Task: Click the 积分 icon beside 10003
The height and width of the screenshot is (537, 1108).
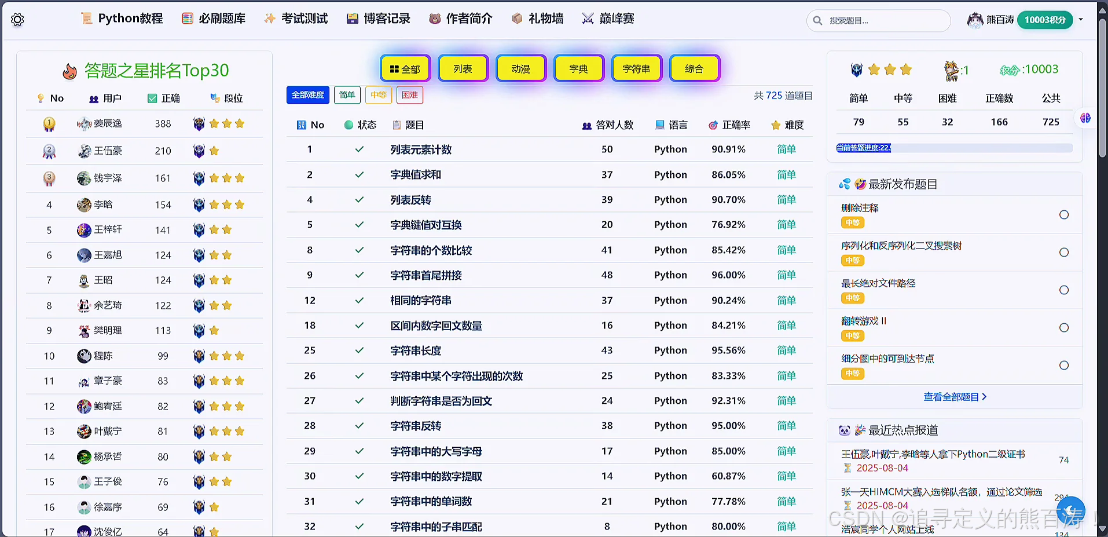Action: pos(1009,70)
